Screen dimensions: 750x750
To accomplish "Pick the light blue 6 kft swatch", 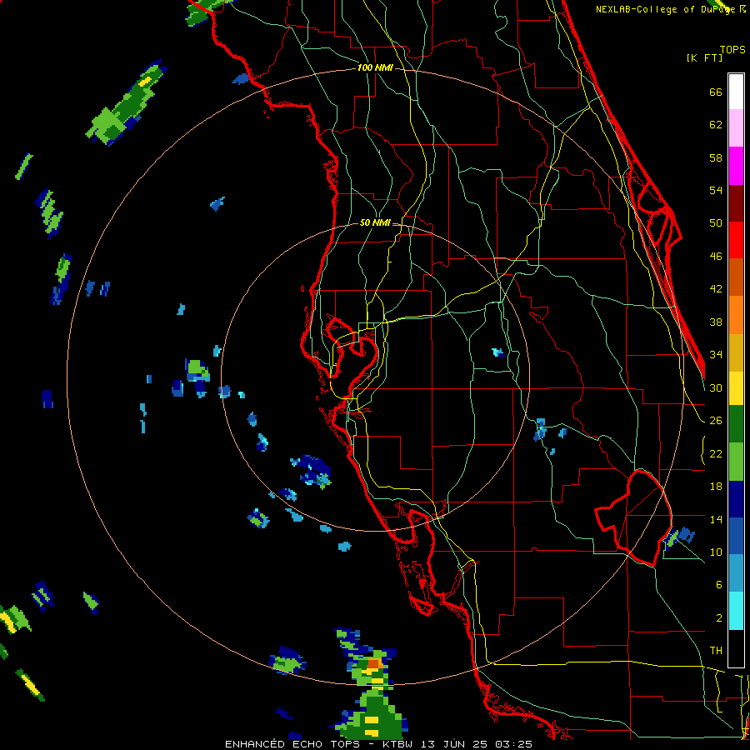I will 736,573.
